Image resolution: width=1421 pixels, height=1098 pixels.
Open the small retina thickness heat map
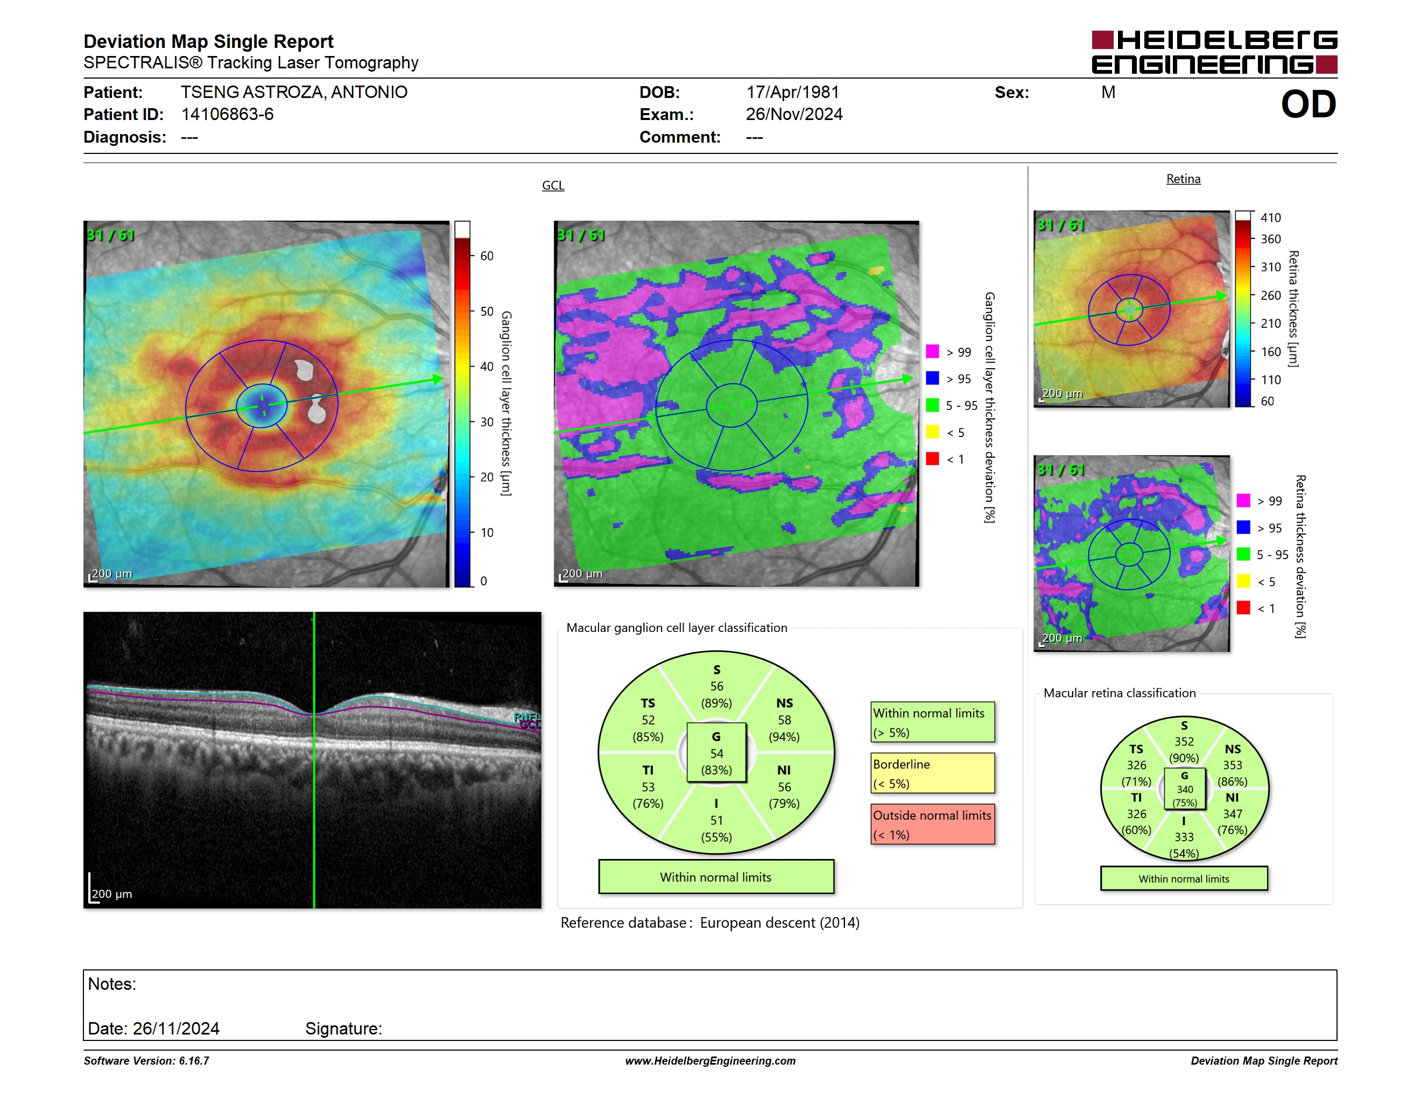(x=1131, y=309)
